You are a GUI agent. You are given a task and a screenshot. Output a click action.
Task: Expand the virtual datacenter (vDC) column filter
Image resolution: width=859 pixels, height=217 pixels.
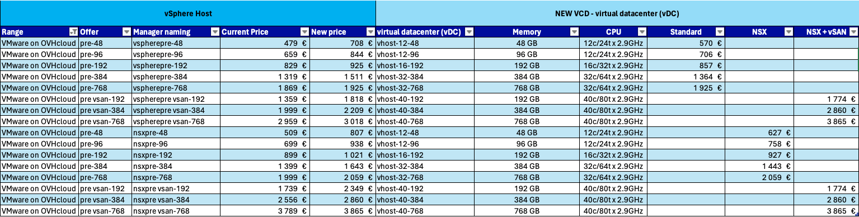point(469,32)
